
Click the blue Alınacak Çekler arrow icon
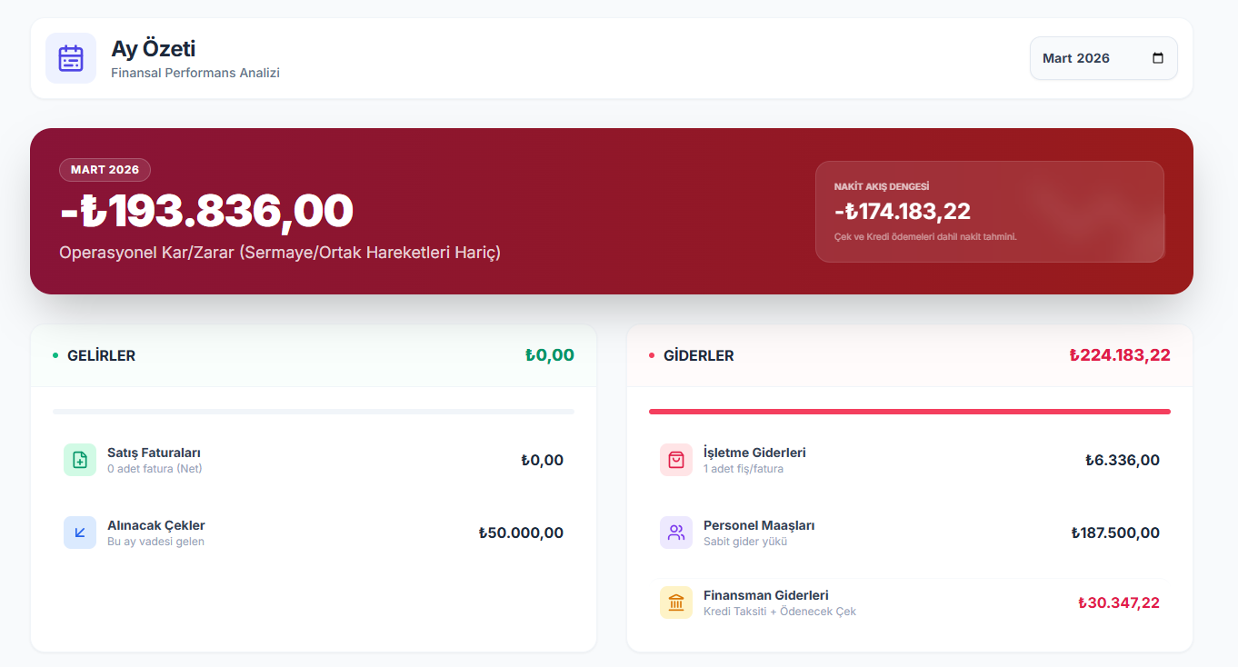pos(80,533)
